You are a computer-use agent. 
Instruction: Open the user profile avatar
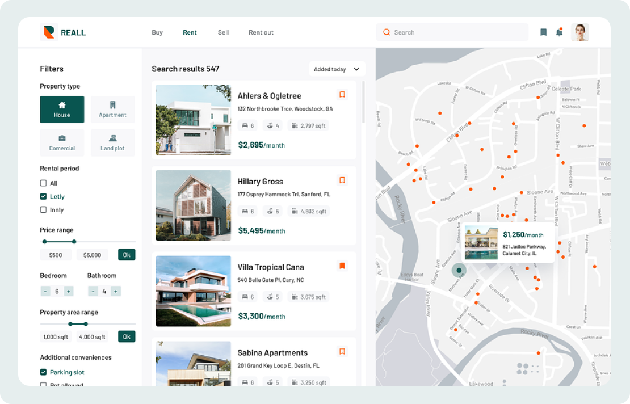pyautogui.click(x=579, y=32)
